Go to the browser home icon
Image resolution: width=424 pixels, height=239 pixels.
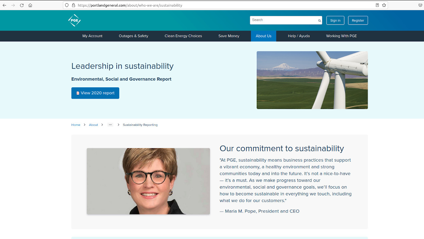[x=30, y=5]
